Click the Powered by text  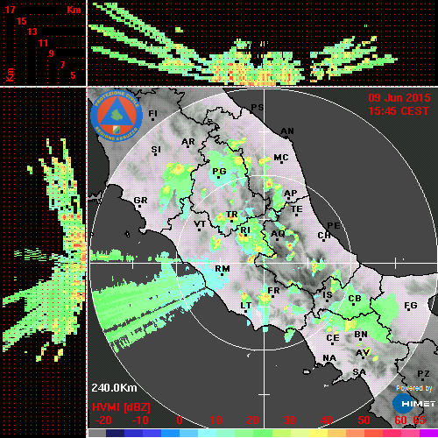(414, 388)
